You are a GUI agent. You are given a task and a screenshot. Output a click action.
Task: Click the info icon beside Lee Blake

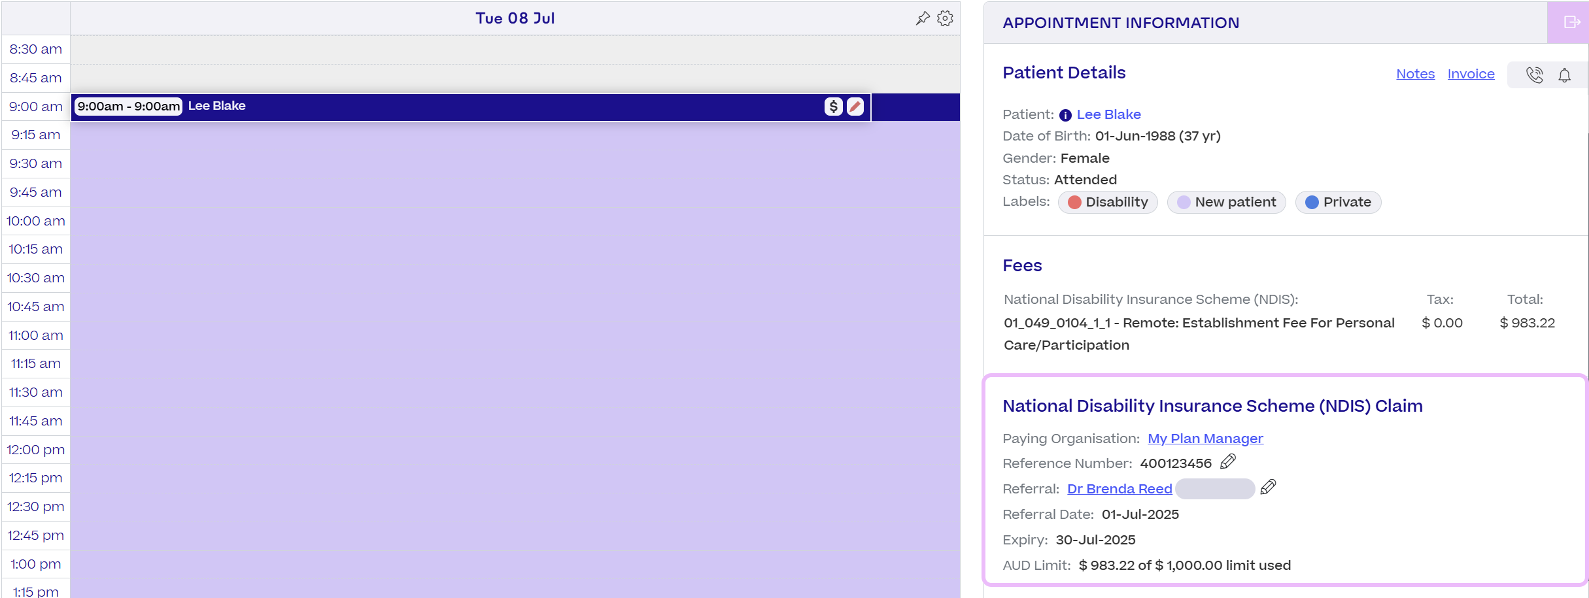pyautogui.click(x=1065, y=116)
